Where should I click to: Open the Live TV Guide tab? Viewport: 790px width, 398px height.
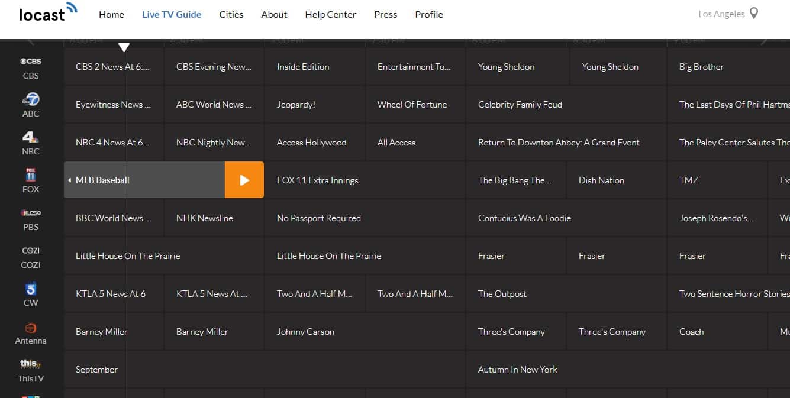tap(172, 15)
